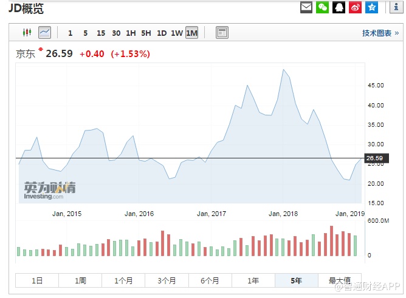The height and width of the screenshot is (298, 406).
Task: Click the Jan, 2017 axis label
Action: [212, 214]
